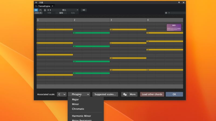The height and width of the screenshot is (121, 216).
Task: Click the purple MIDI drag icon
Action: 174,27
